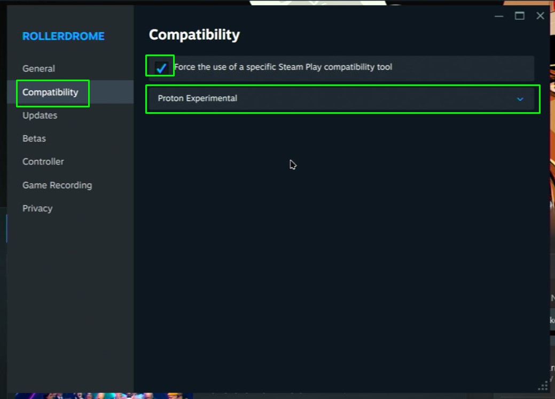Viewport: 555px width, 399px height.
Task: Show the Privacy section
Action: point(37,208)
